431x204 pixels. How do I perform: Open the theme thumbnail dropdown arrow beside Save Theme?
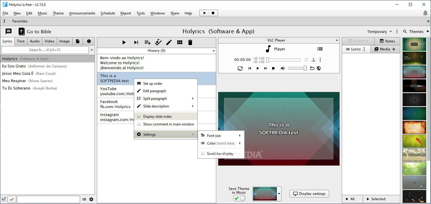point(279,194)
